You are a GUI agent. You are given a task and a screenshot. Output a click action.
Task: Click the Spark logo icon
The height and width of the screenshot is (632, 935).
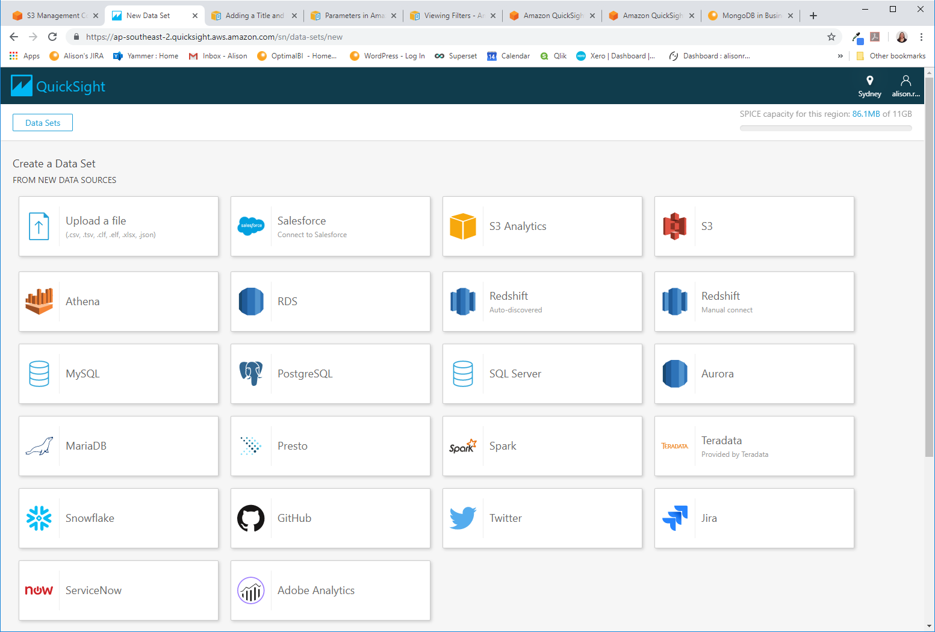pyautogui.click(x=463, y=446)
